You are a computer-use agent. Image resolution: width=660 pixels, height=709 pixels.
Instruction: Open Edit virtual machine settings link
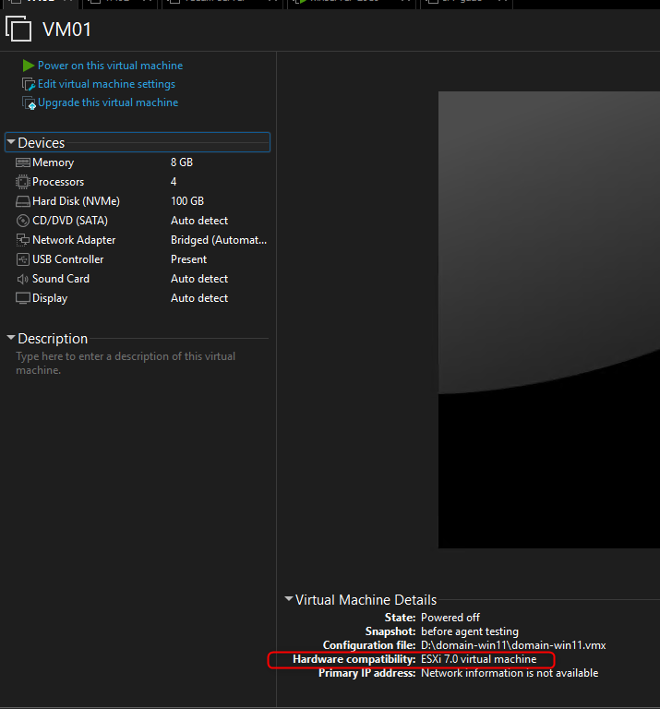pos(106,84)
